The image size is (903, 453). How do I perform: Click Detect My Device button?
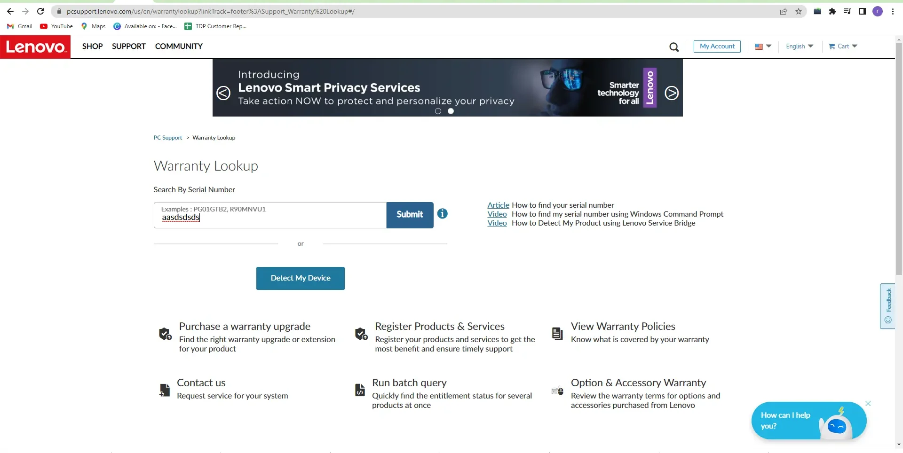[301, 278]
